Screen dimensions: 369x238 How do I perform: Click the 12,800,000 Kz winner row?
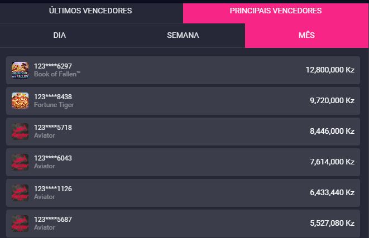pos(183,70)
